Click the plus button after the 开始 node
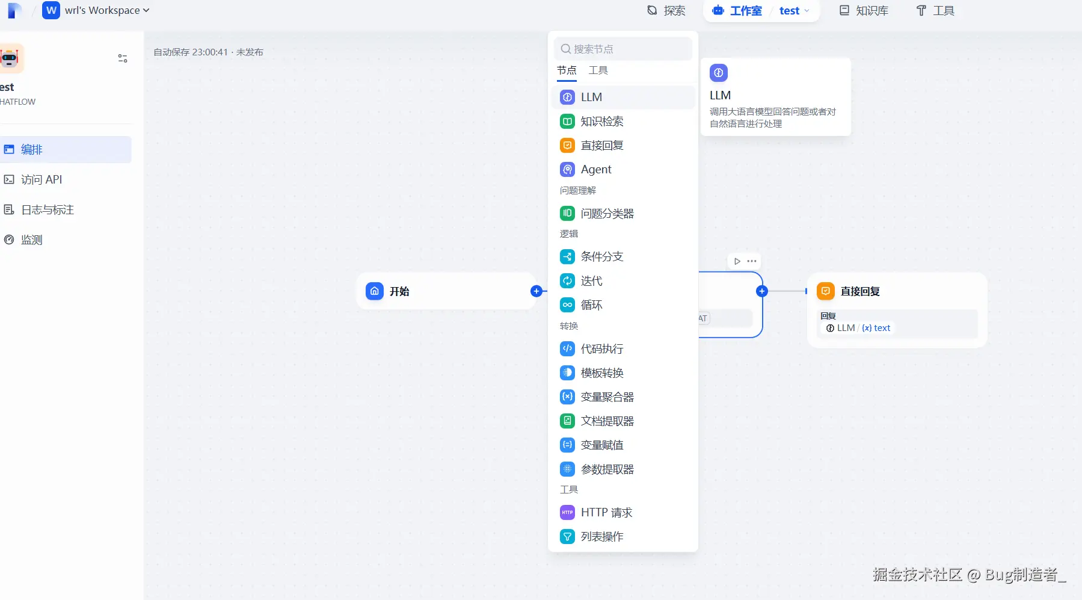The image size is (1082, 600). point(535,291)
